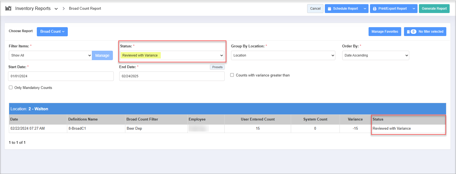Click the calendar icon on Schedule Report
Viewport: 456px width, 174px height.
click(x=329, y=9)
